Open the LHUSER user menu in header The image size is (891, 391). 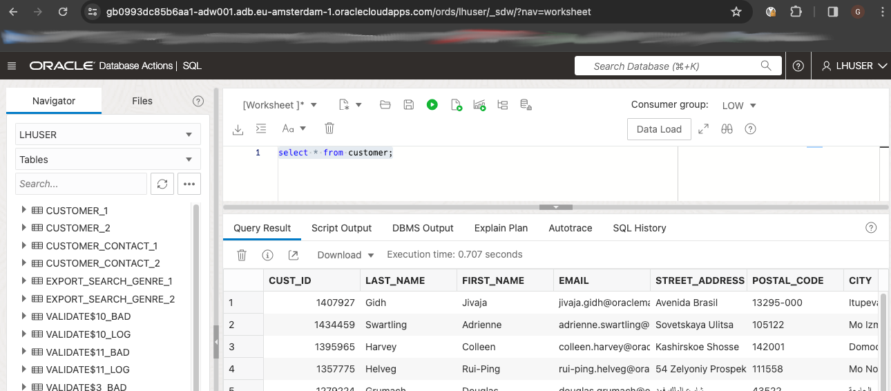(854, 66)
